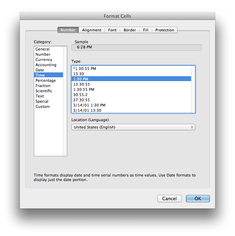Confirm with the OK button
The image size is (235, 236).
(198, 198)
